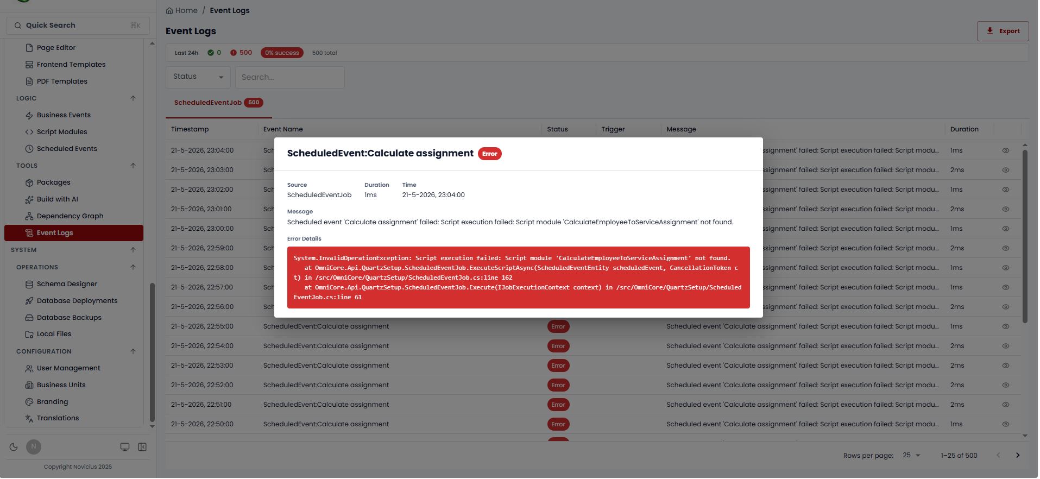
Task: View details of the 23:00:00 log
Action: (x=1006, y=229)
